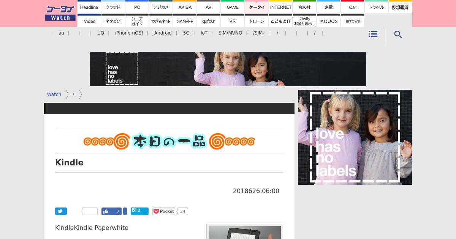Click the 本日の一品 column banner

169,142
